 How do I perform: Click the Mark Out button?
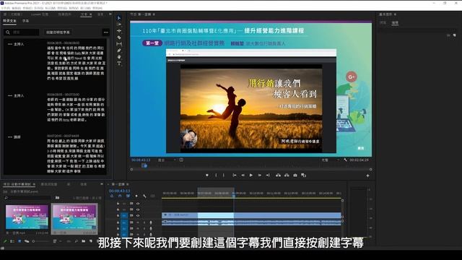[x=224, y=175]
